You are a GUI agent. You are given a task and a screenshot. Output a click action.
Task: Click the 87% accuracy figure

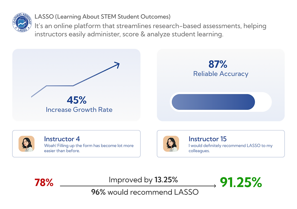point(218,64)
